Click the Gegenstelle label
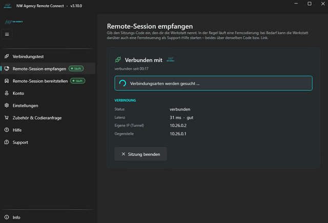The width and height of the screenshot is (328, 223). 124,133
